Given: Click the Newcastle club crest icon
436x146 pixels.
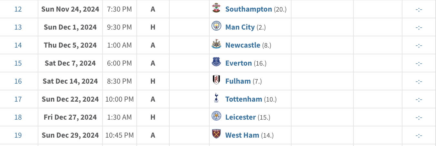Looking at the screenshot, I should [216, 44].
